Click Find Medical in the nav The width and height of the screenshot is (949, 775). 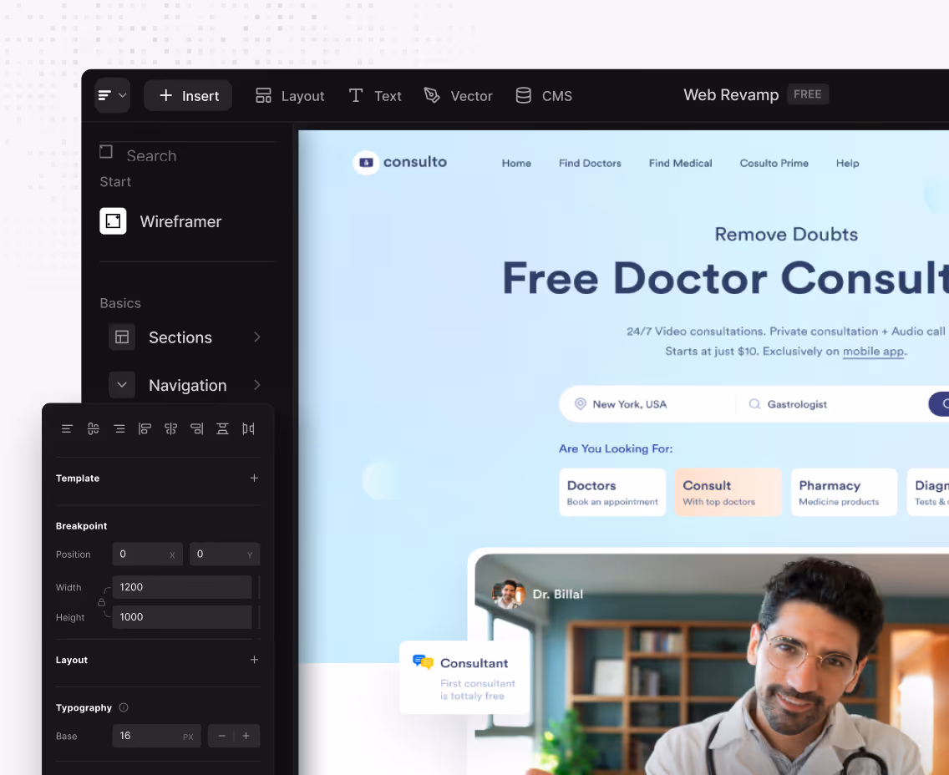tap(680, 164)
